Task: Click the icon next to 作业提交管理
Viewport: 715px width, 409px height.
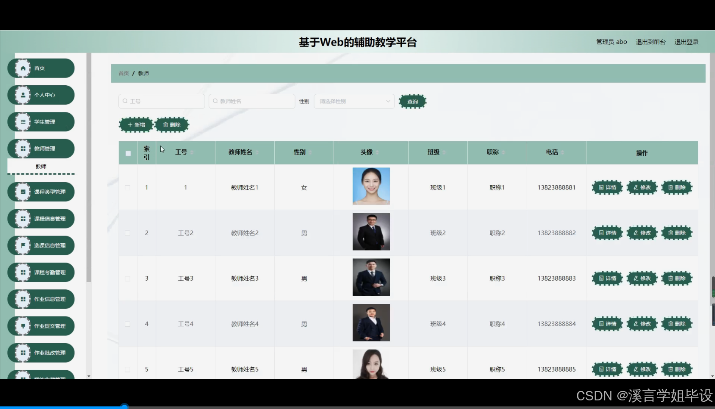Action: coord(23,326)
